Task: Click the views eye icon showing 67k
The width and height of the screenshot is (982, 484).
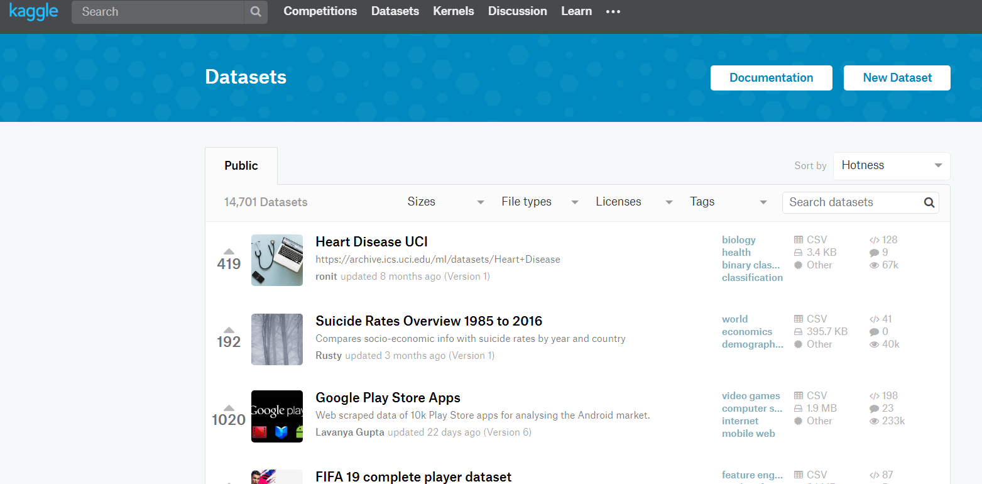Action: tap(873, 265)
